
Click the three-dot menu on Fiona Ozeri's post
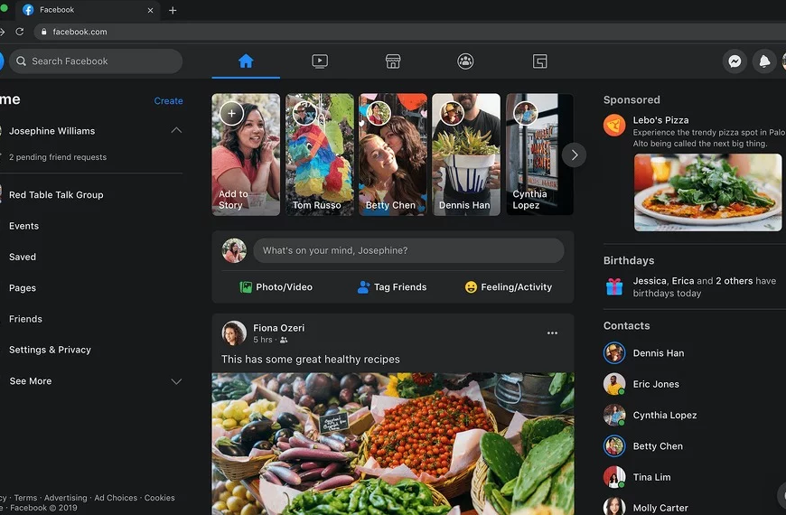[552, 333]
